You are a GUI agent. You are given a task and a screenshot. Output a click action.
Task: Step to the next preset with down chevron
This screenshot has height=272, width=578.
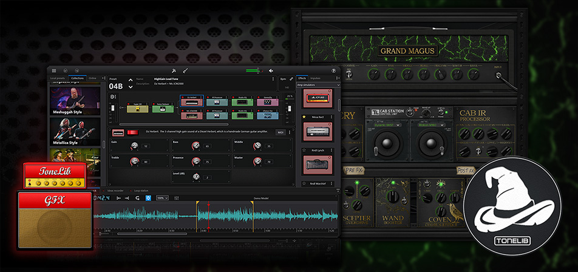[130, 87]
